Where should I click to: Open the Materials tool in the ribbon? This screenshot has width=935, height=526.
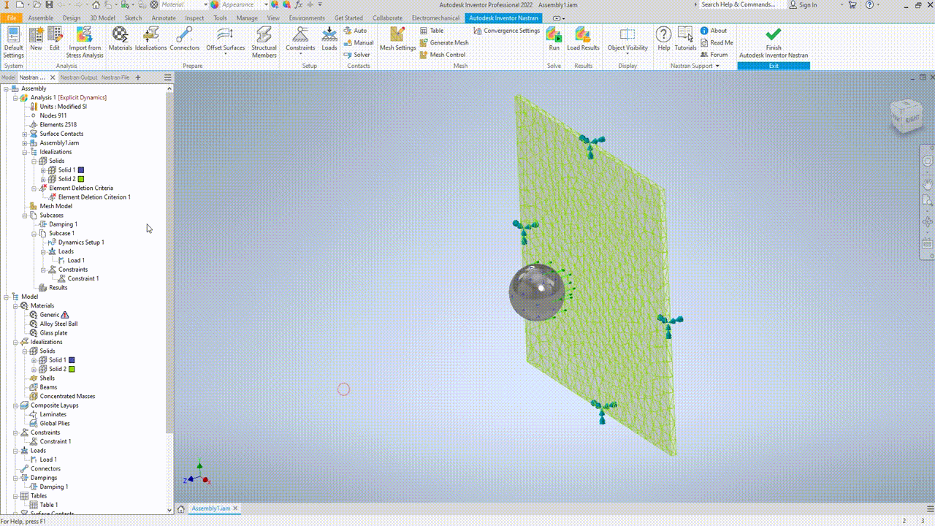(120, 39)
